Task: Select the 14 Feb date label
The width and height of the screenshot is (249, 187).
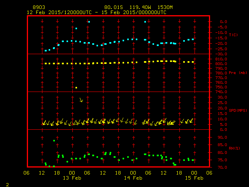Action: [x=133, y=178]
